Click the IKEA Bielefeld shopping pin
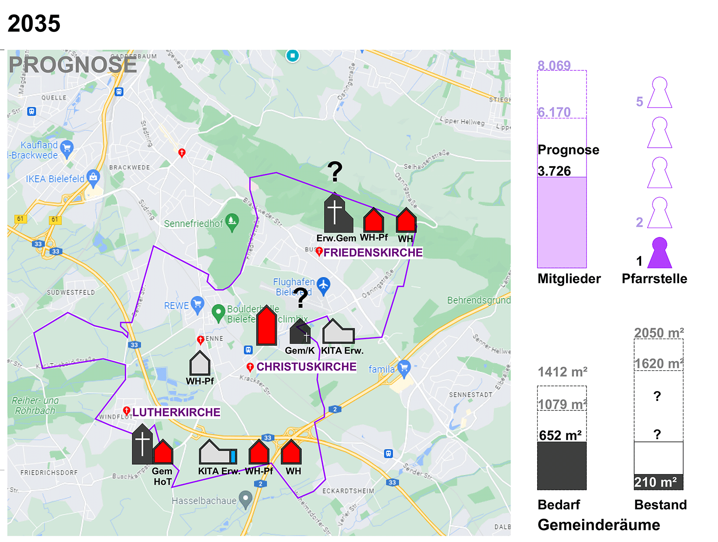This screenshot has width=718, height=542. click(x=93, y=178)
